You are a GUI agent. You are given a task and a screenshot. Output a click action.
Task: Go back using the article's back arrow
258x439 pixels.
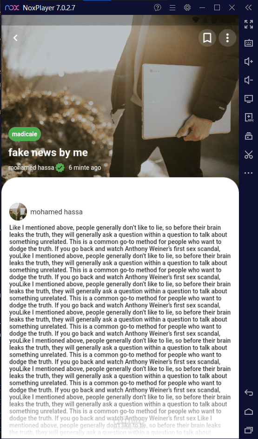(x=15, y=38)
